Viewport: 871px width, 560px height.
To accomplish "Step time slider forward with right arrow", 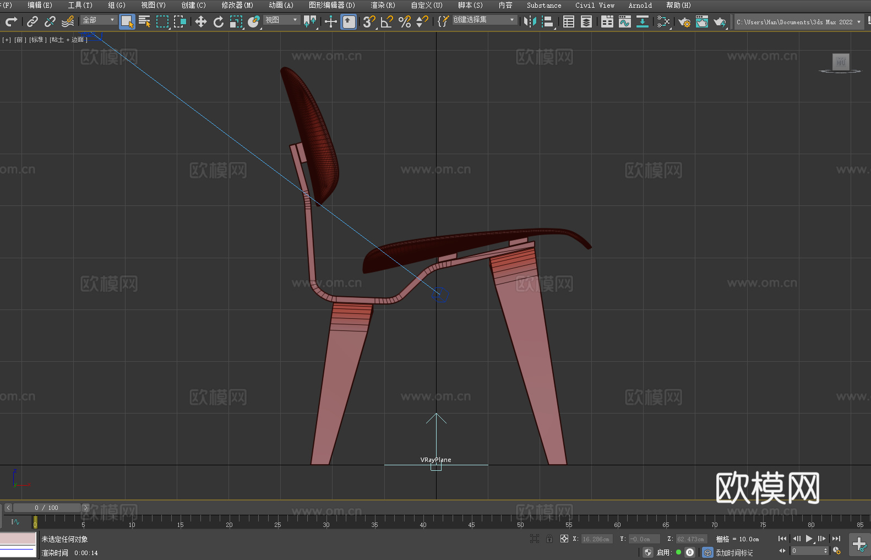I will (x=85, y=508).
